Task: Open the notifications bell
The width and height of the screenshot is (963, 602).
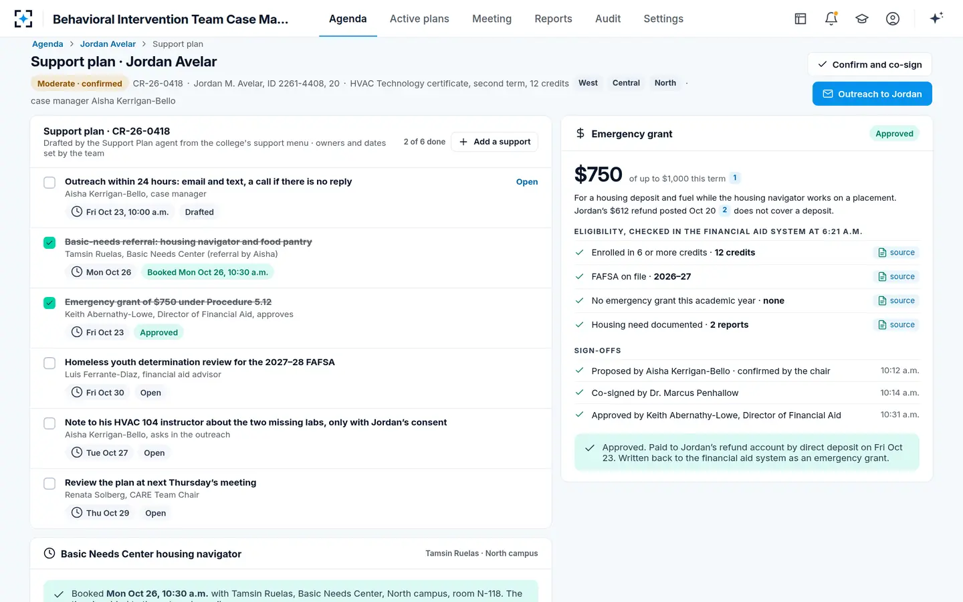Action: pyautogui.click(x=831, y=19)
